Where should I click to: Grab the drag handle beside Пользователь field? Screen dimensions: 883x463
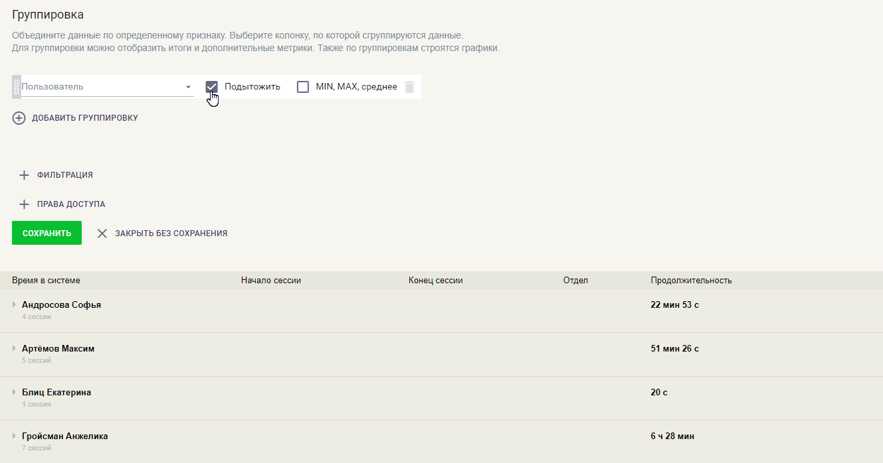[17, 87]
